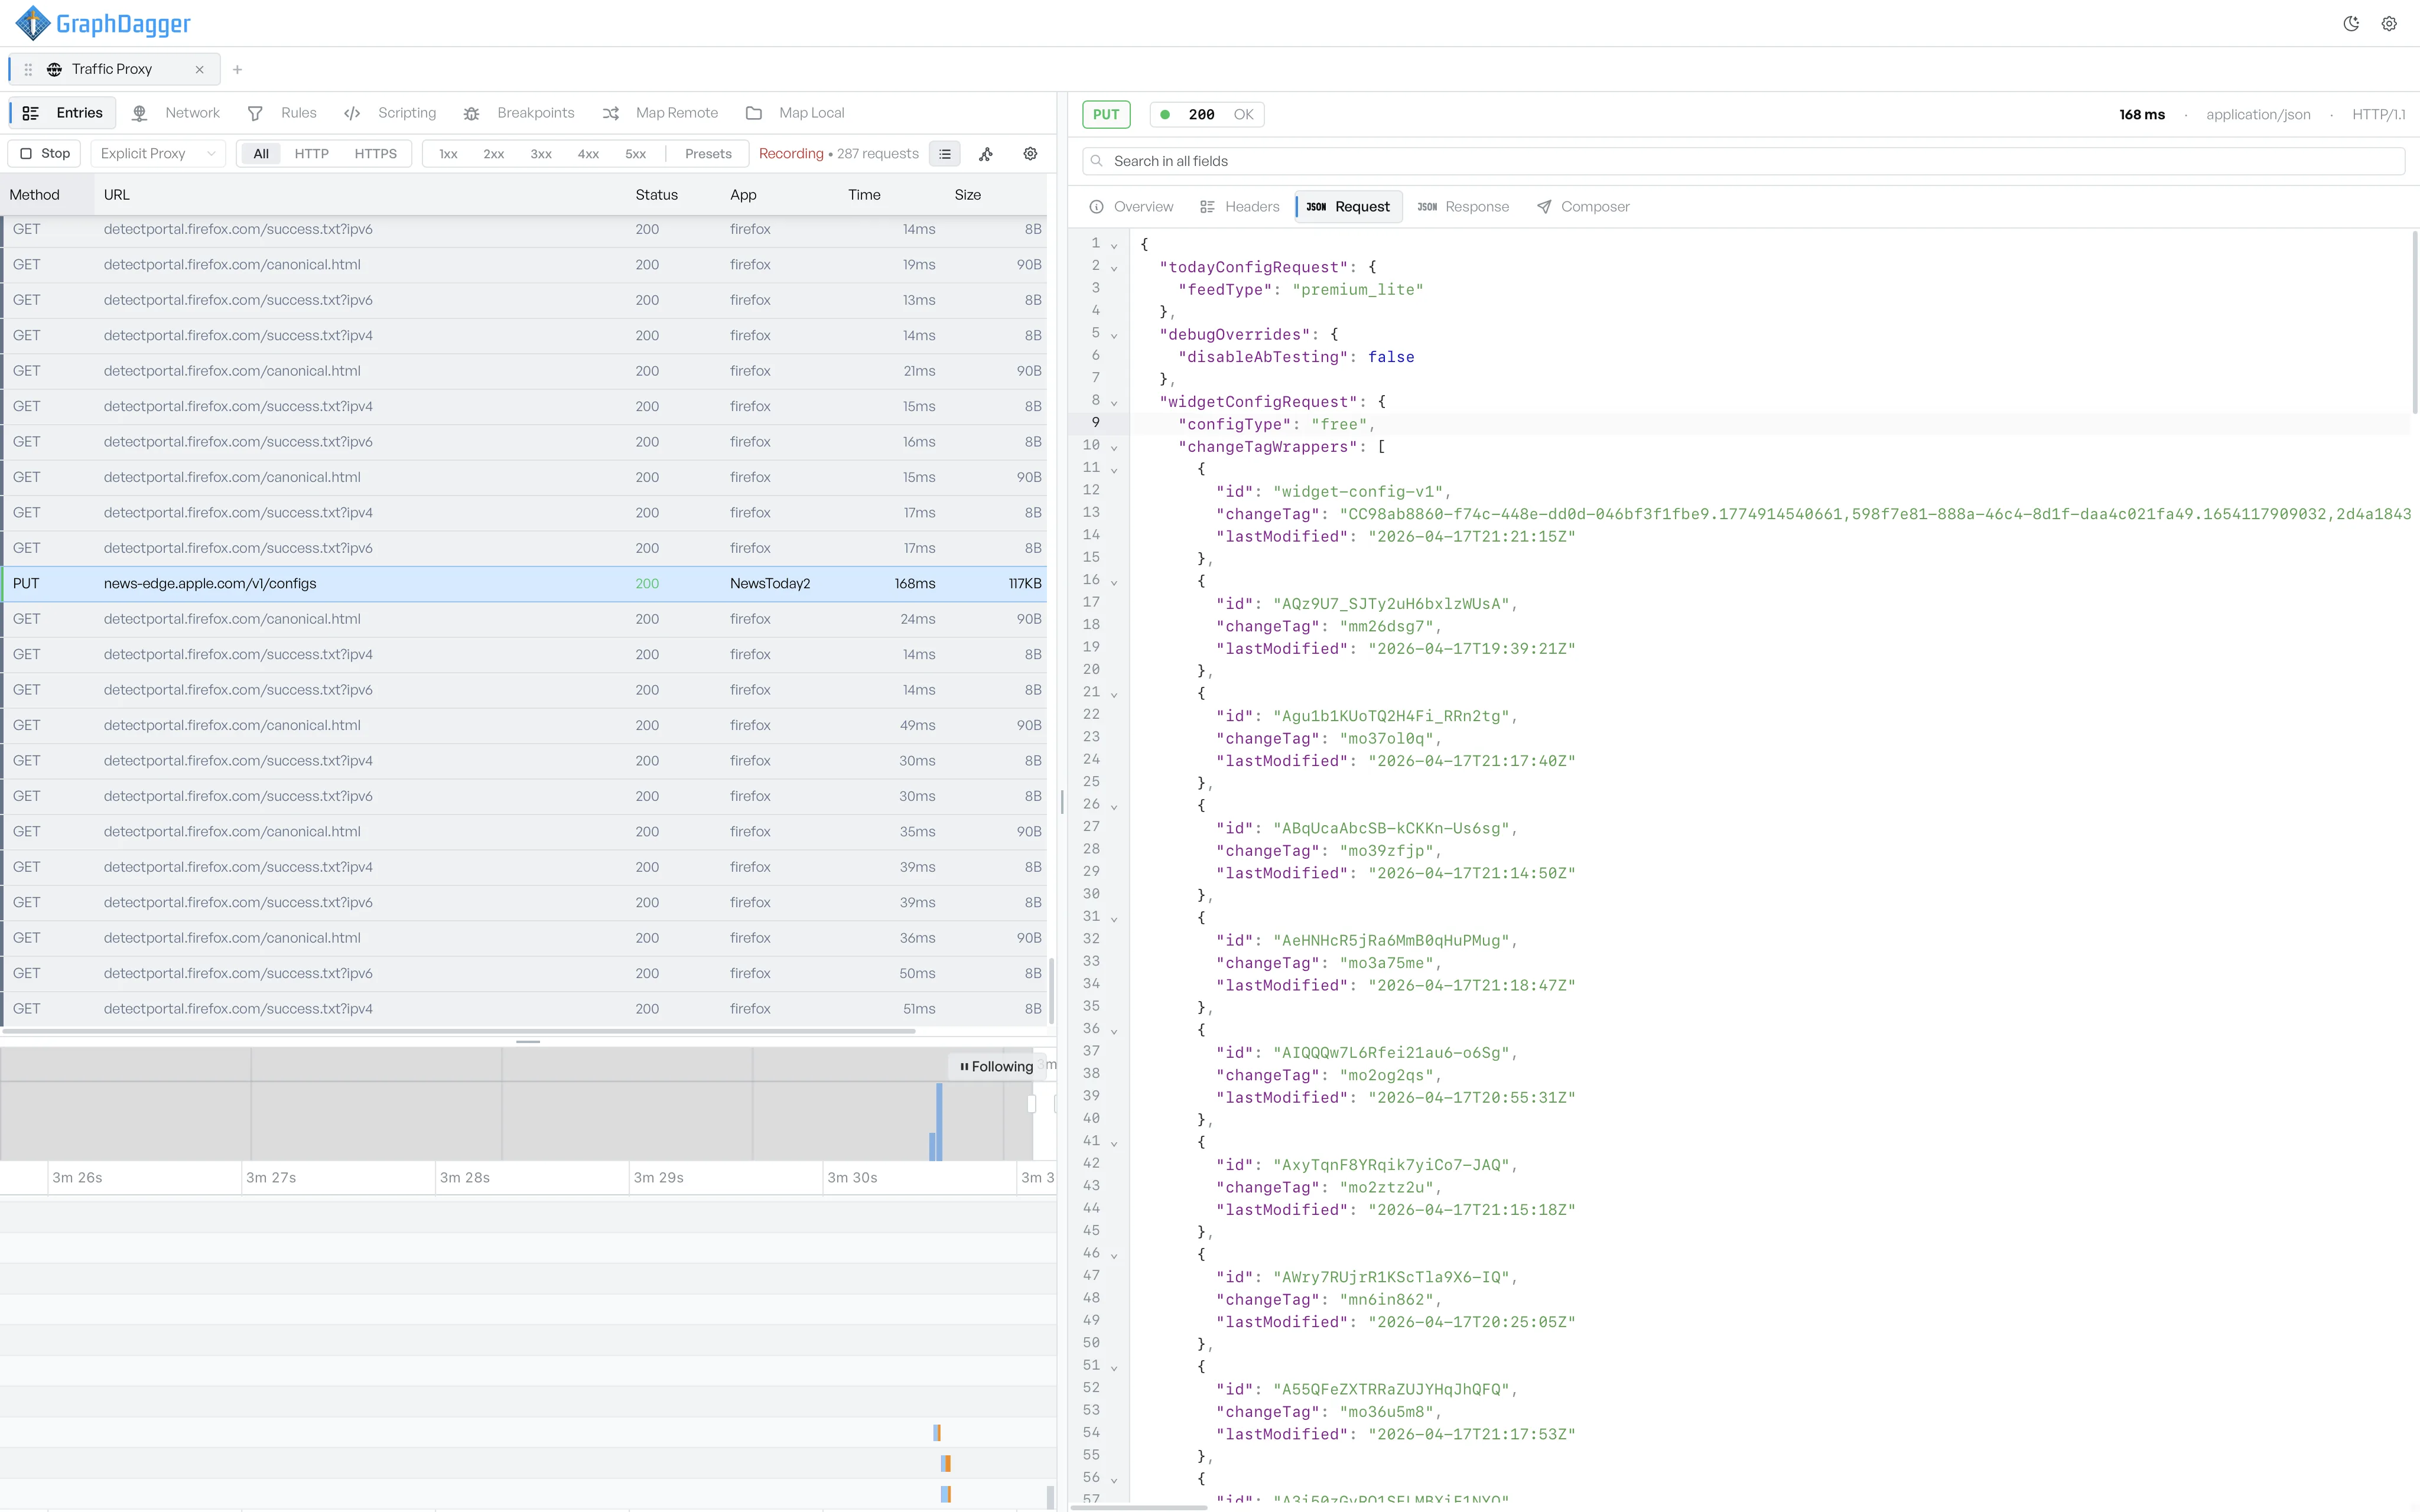Open the Map Local tab

pyautogui.click(x=795, y=113)
